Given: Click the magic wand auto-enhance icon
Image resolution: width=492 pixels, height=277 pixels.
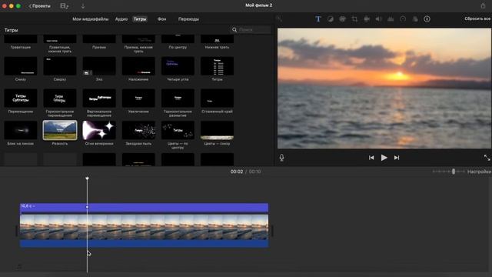Looking at the screenshot, I should [279, 18].
